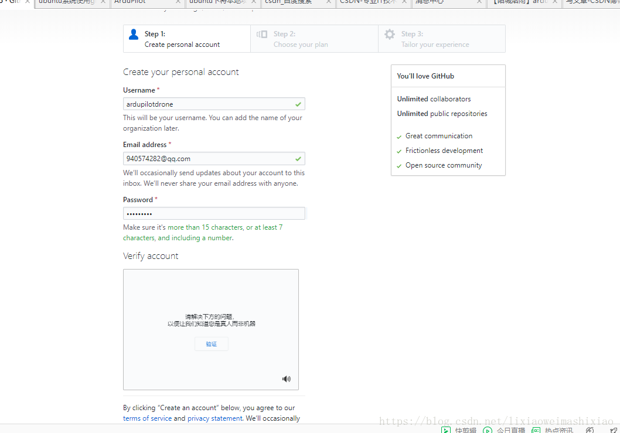The height and width of the screenshot is (433, 620).
Task: Click the Chinese captcha instruction text
Action: coord(211,321)
